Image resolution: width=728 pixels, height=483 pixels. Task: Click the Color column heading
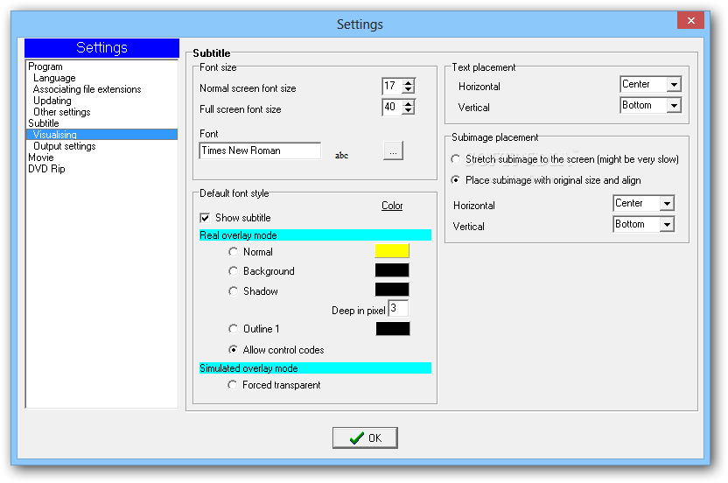[392, 206]
